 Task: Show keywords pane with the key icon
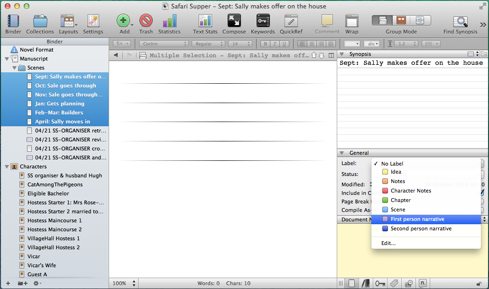[x=380, y=283]
